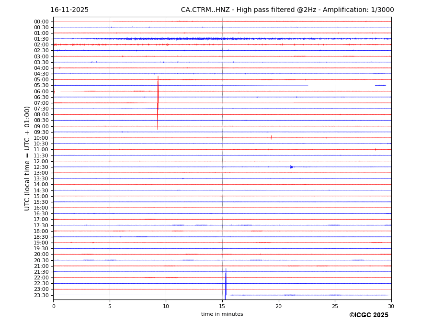Screen dimensions: 444x333
Task: Click the UTC local time y-axis label
Action: click(27, 158)
